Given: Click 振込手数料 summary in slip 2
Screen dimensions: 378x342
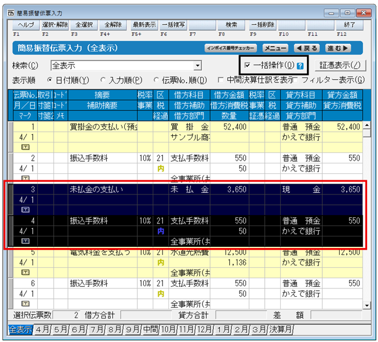Looking at the screenshot, I should pos(103,158).
